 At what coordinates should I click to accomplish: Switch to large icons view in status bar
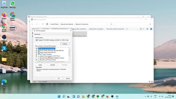click(x=152, y=82)
